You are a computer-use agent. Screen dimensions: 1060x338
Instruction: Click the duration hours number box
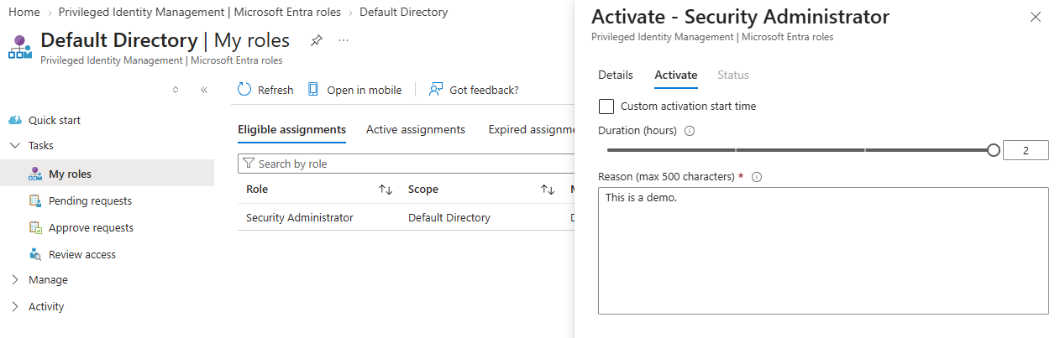(x=1026, y=150)
